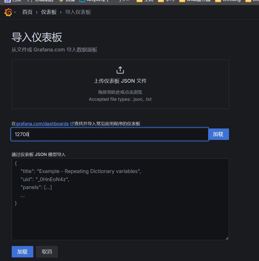Click the 拖放到此处或点击浏览 browse text

coord(120,92)
